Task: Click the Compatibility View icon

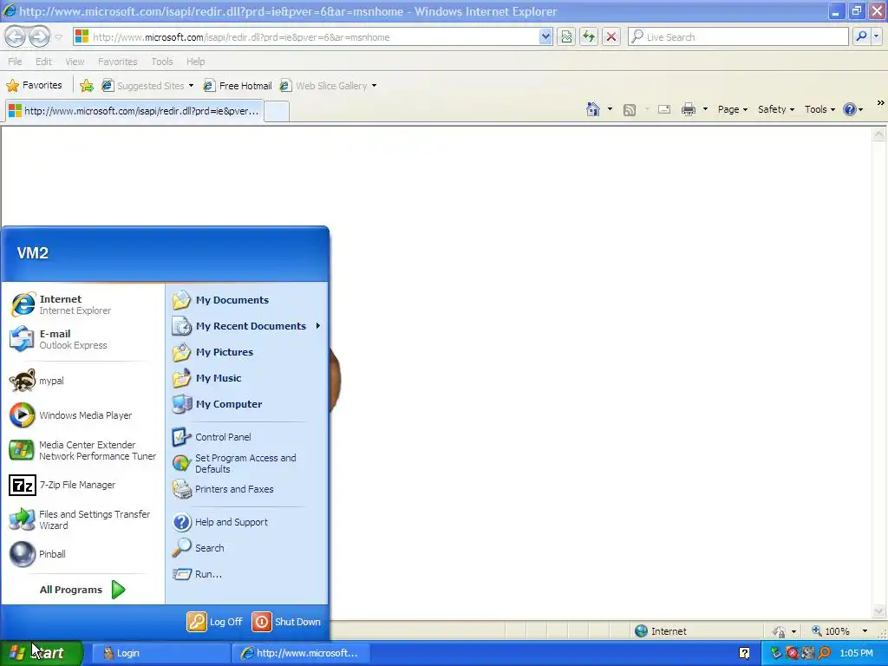Action: click(x=566, y=36)
